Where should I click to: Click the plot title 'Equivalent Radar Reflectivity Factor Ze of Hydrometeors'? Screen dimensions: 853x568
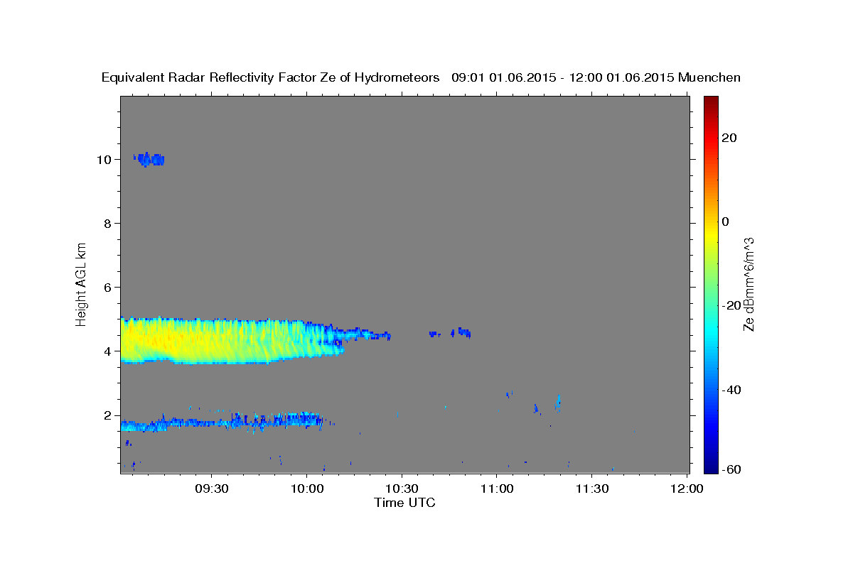pyautogui.click(x=271, y=77)
